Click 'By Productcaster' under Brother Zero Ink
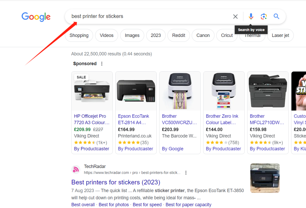This screenshot has width=306, height=208. coord(224,149)
